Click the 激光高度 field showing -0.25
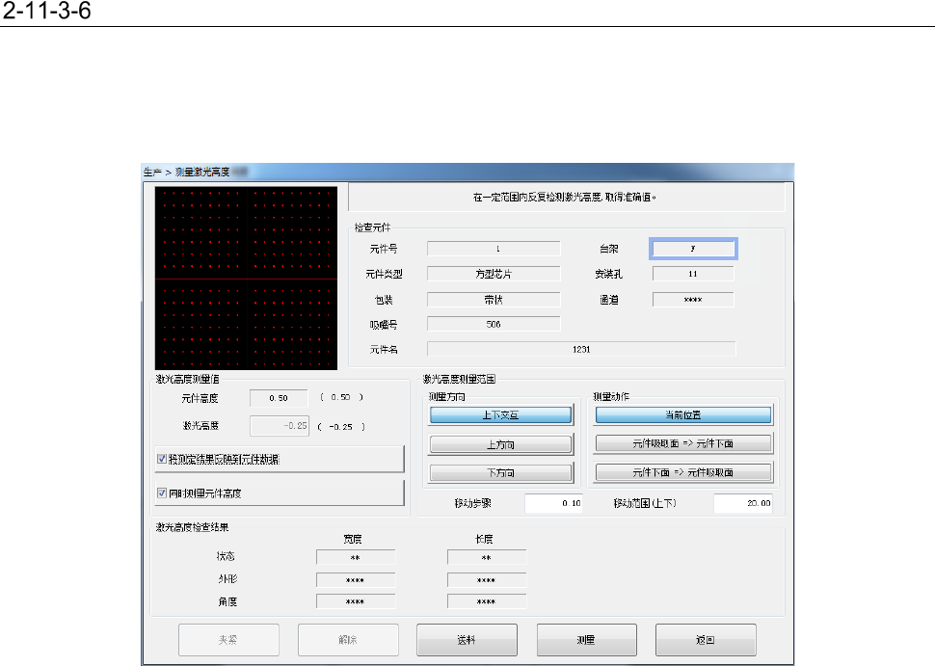This screenshot has width=935, height=666. pos(280,426)
